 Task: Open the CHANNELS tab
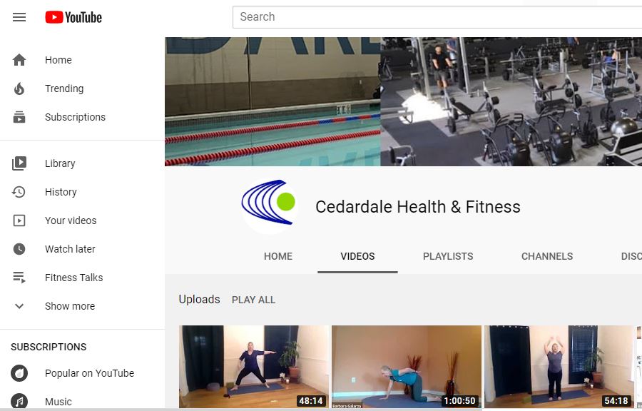click(547, 256)
